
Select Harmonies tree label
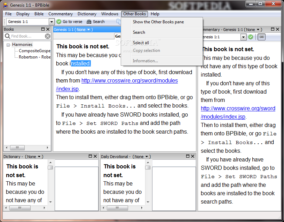click(x=22, y=45)
